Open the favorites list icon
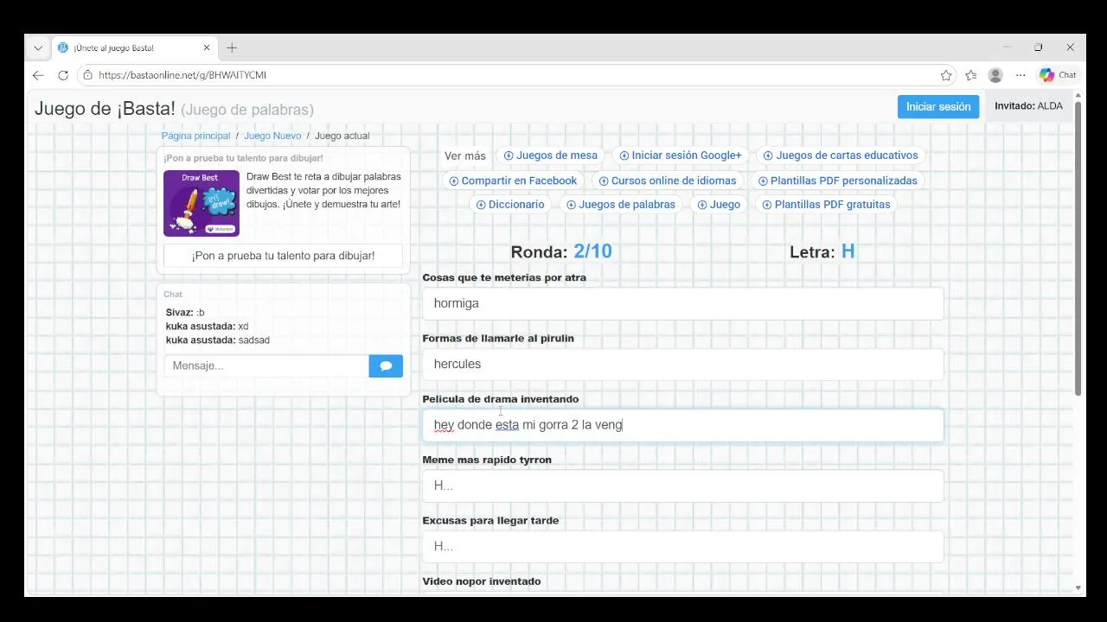 [x=971, y=75]
